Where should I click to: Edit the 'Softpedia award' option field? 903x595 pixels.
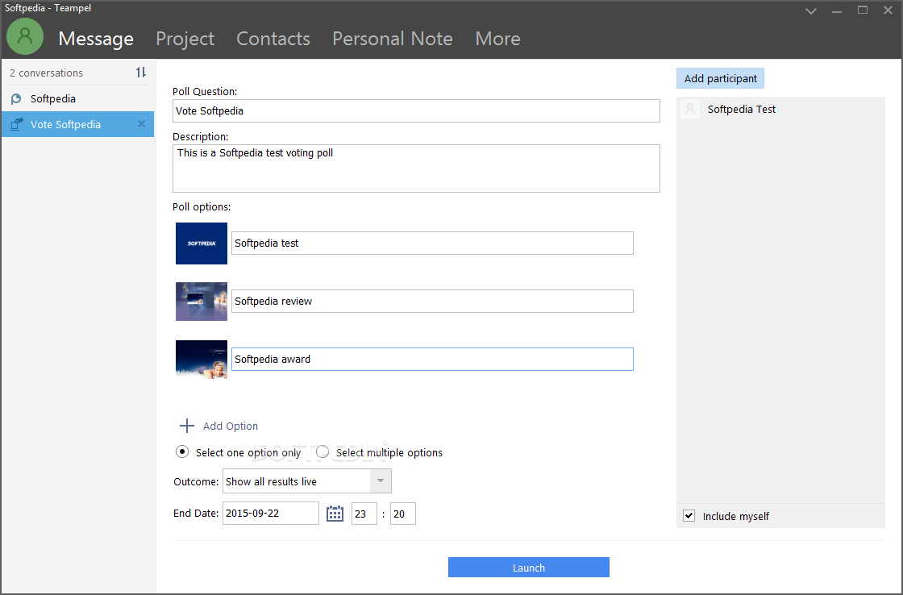click(x=432, y=359)
